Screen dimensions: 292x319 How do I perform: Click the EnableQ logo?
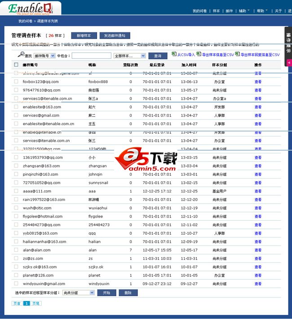[x=31, y=9]
